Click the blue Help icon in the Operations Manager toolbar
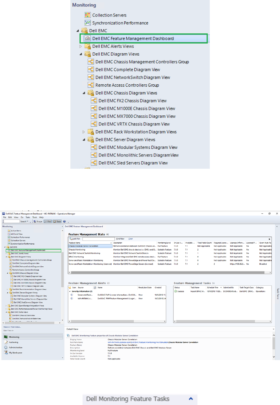Screen dimensions: 280x405 [x=64, y=221]
